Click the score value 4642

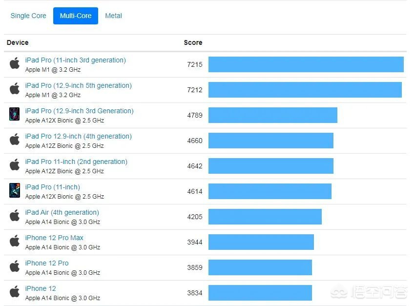tap(195, 166)
